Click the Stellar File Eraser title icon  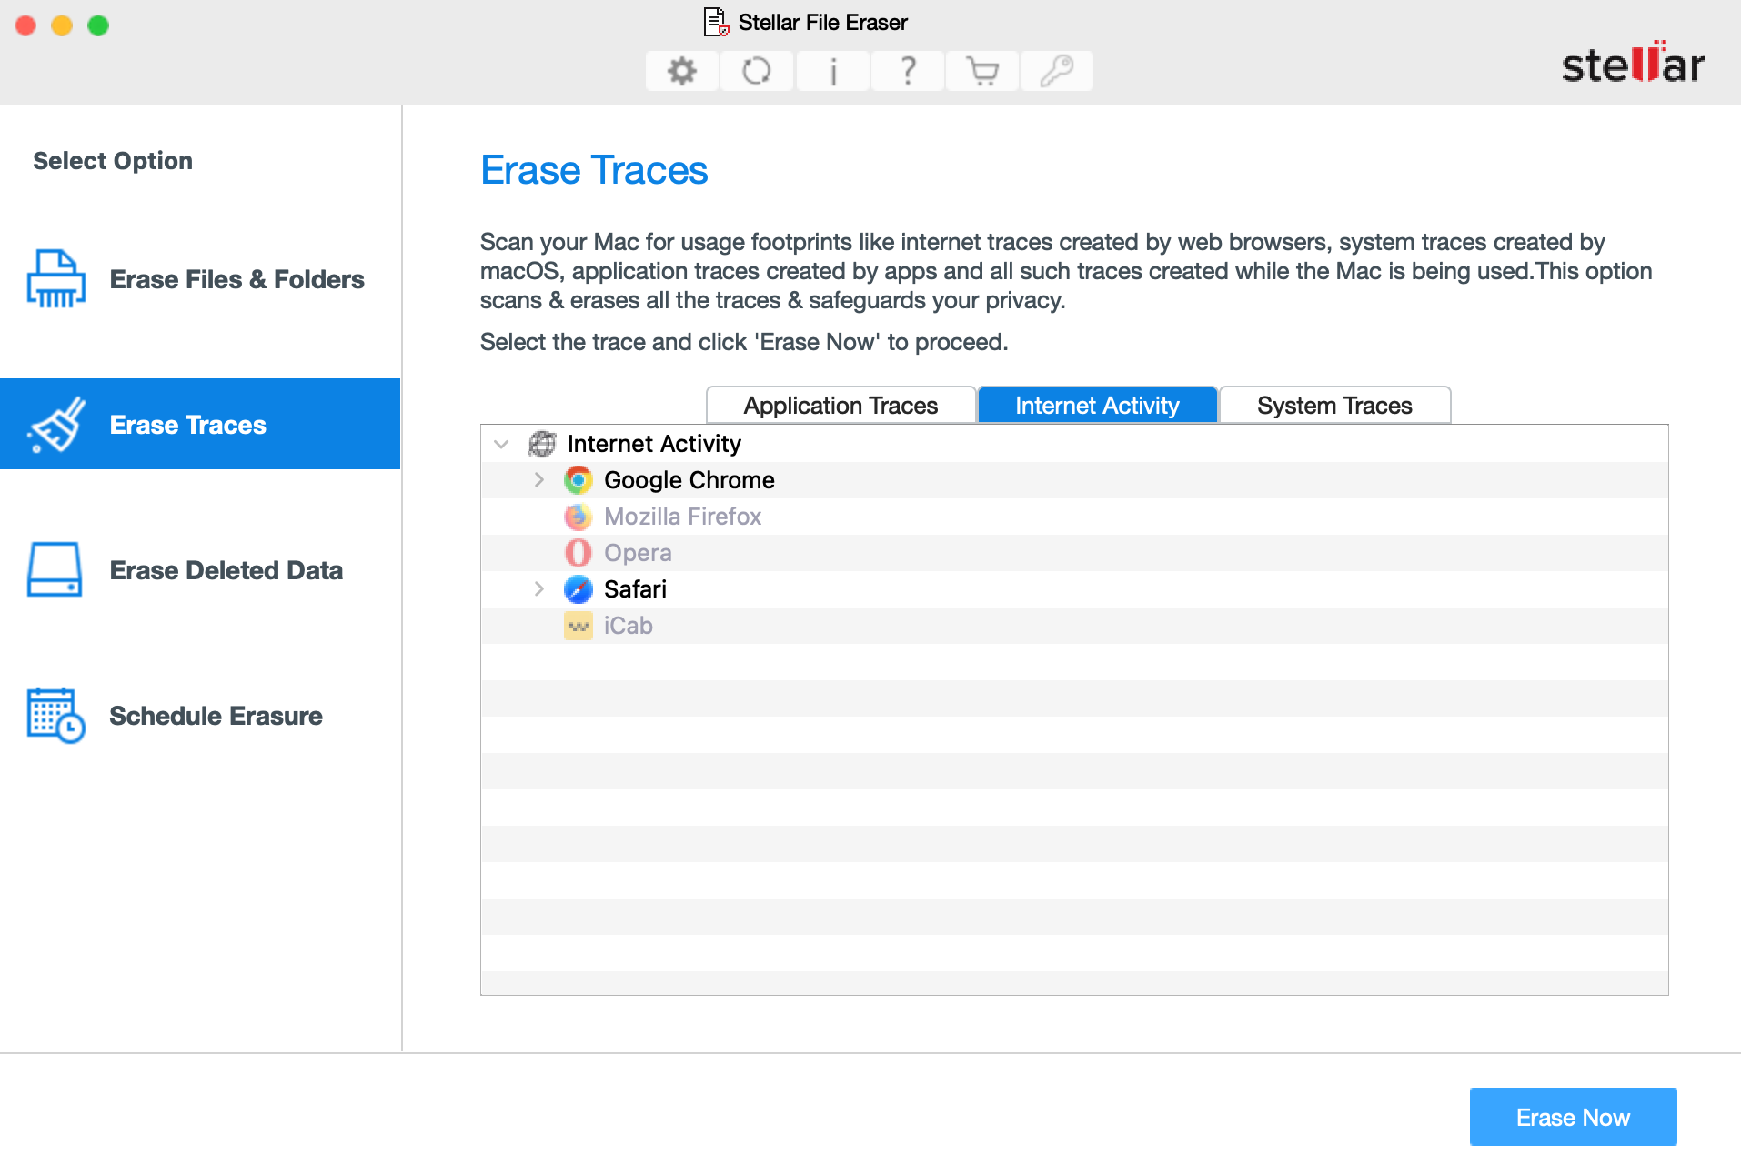point(717,22)
